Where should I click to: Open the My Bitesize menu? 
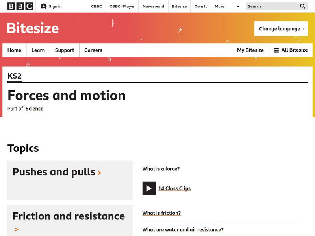[x=250, y=50]
